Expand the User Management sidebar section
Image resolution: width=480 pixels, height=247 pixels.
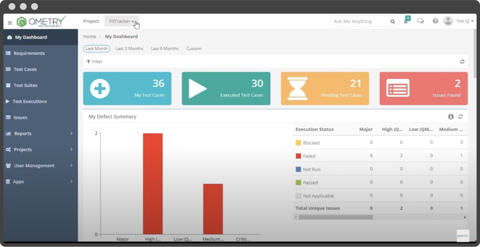coord(34,166)
